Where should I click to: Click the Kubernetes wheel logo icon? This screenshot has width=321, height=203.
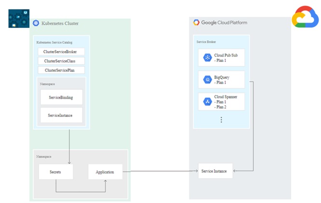(x=36, y=23)
